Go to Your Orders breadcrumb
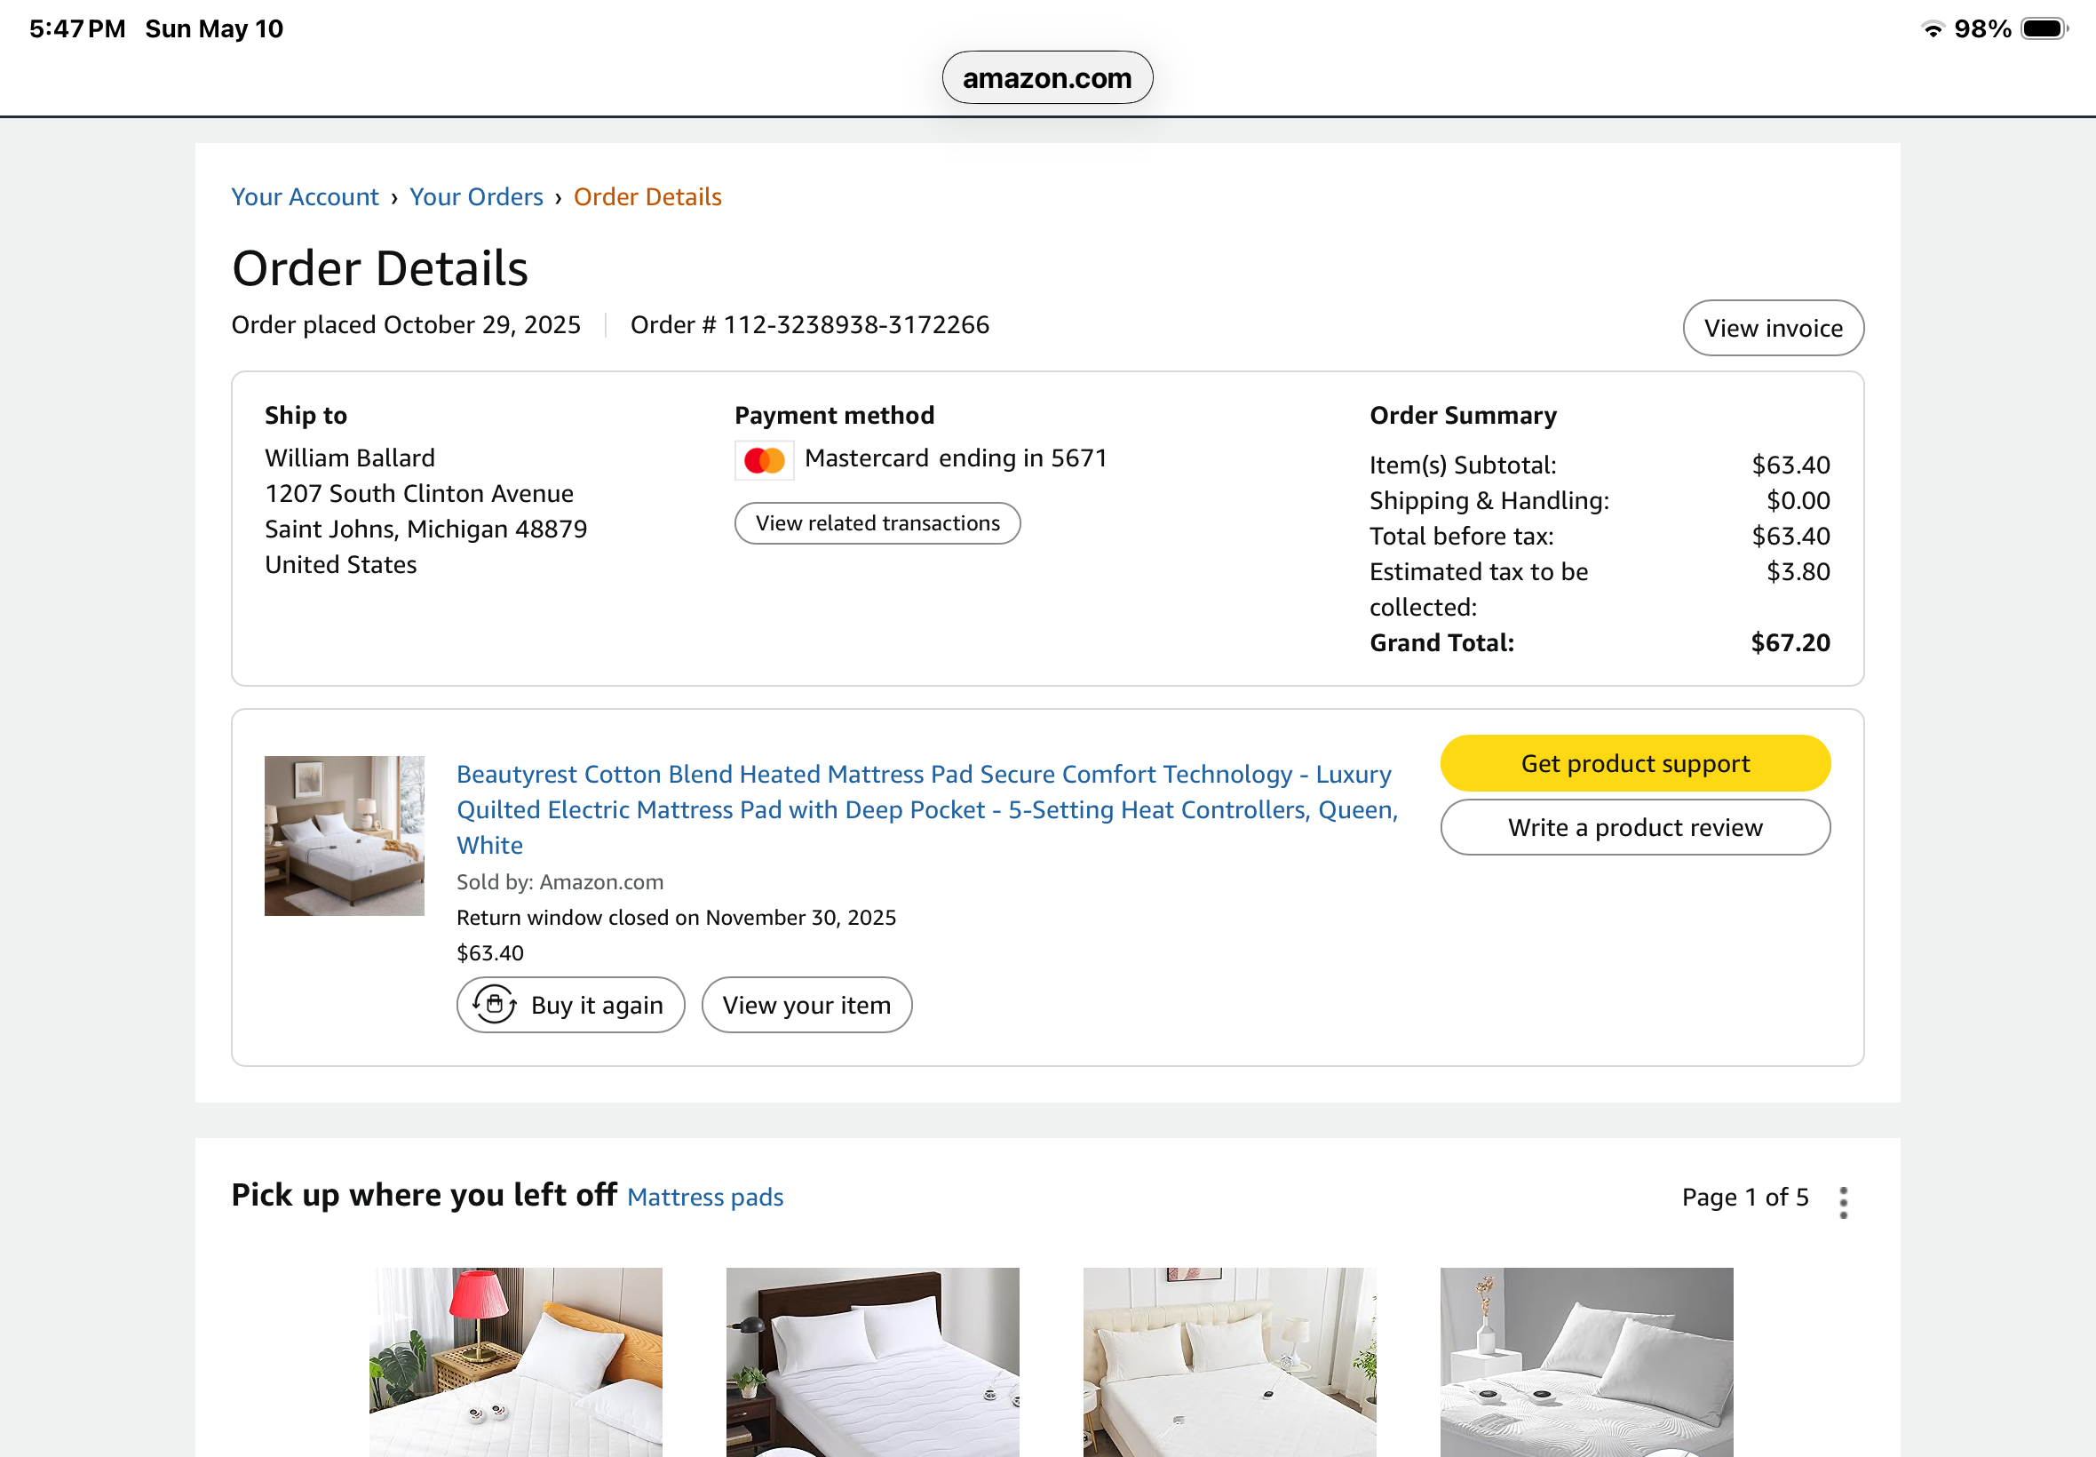 coord(476,197)
